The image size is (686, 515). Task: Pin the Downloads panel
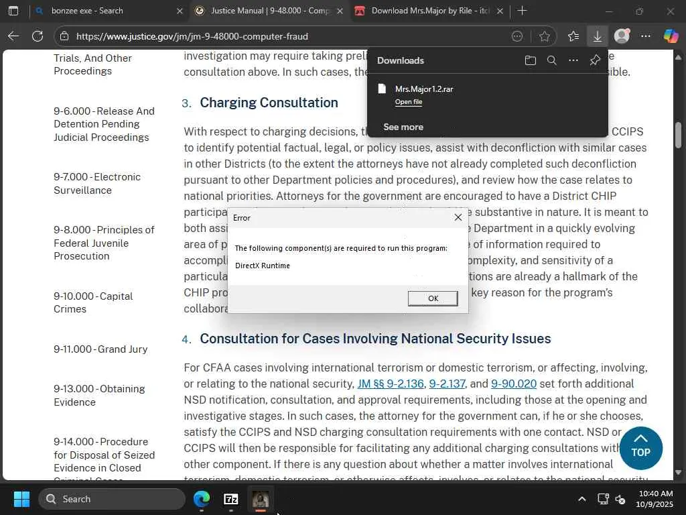pyautogui.click(x=595, y=60)
